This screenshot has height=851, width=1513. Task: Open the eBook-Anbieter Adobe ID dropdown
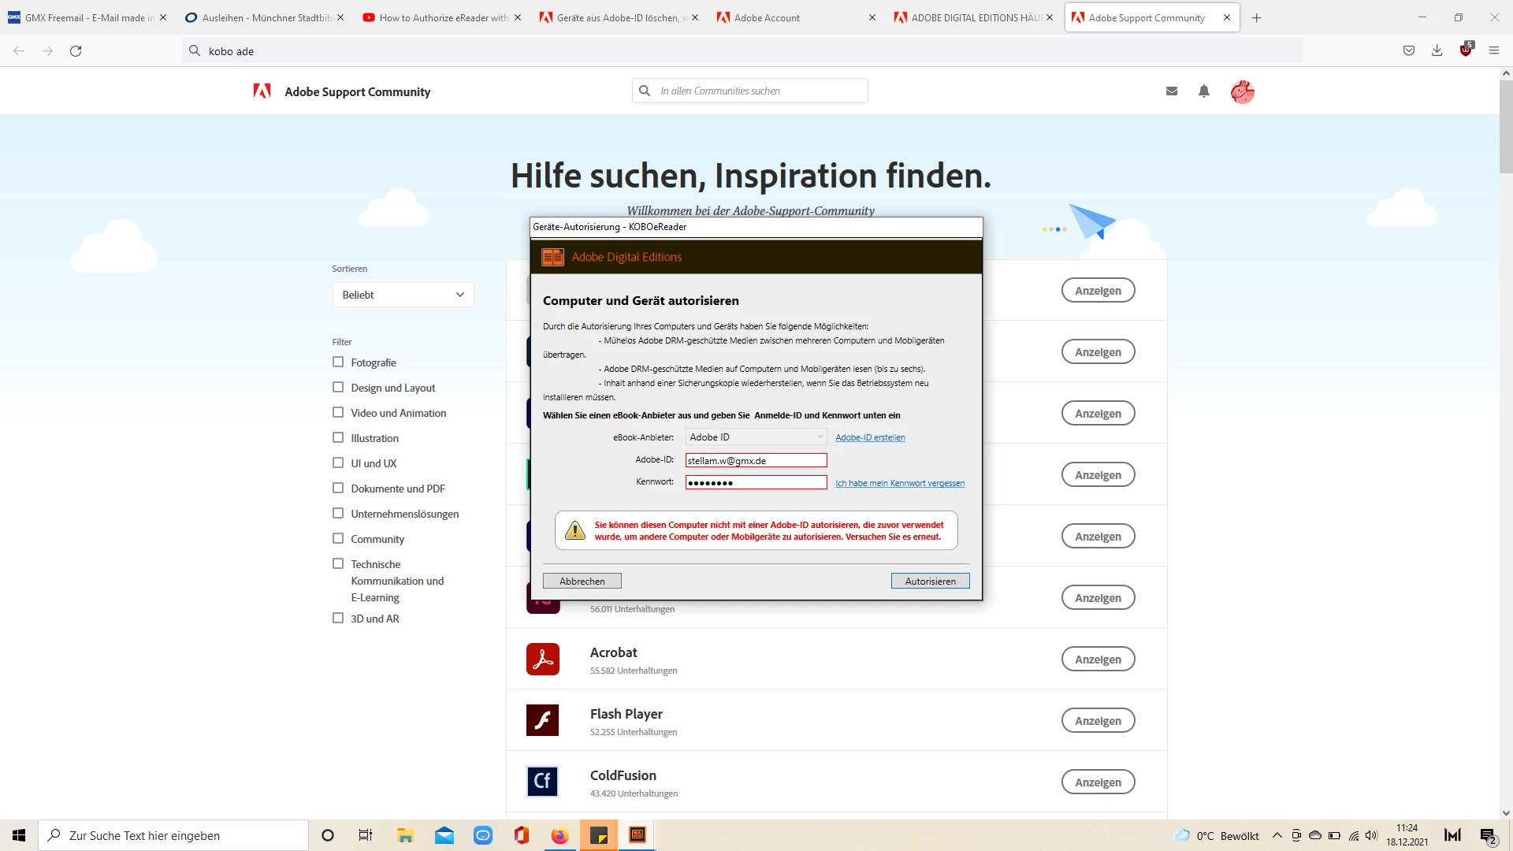tap(755, 437)
